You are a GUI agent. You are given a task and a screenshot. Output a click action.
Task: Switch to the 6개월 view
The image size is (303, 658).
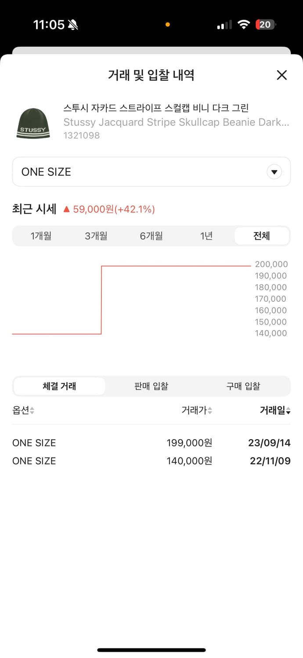point(151,236)
